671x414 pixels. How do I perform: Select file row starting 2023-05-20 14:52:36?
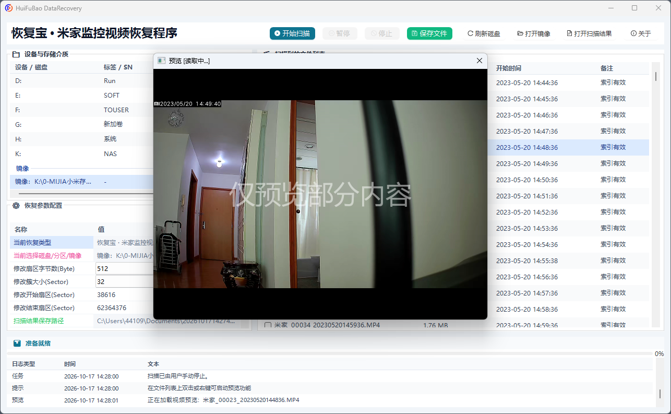[568, 212]
